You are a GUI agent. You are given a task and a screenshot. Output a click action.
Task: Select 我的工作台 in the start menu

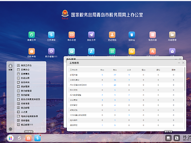[24, 65]
